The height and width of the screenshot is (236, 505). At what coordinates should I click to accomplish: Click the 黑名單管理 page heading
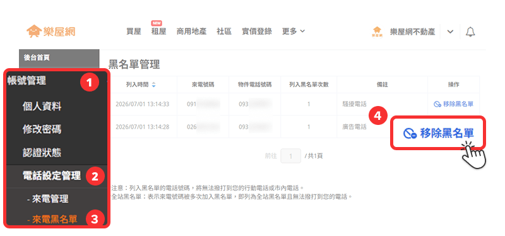[134, 64]
